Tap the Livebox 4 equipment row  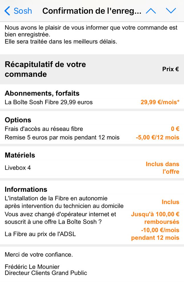pyautogui.click(x=18, y=168)
